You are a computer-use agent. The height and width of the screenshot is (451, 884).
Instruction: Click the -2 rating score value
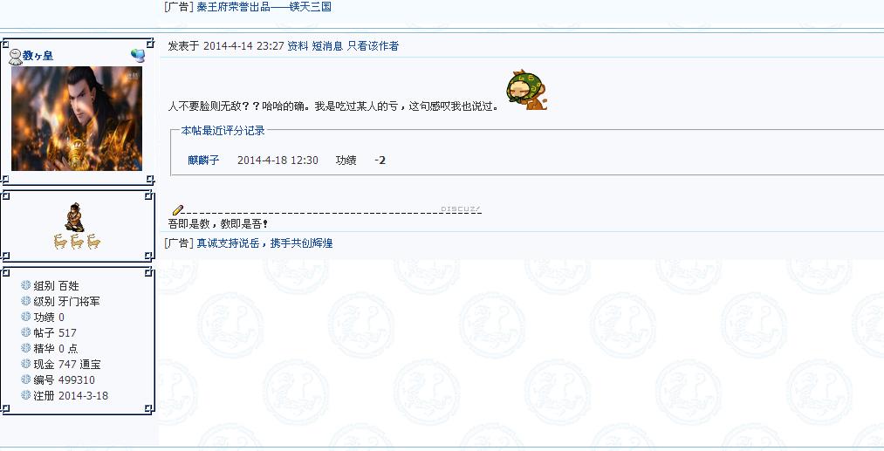380,161
